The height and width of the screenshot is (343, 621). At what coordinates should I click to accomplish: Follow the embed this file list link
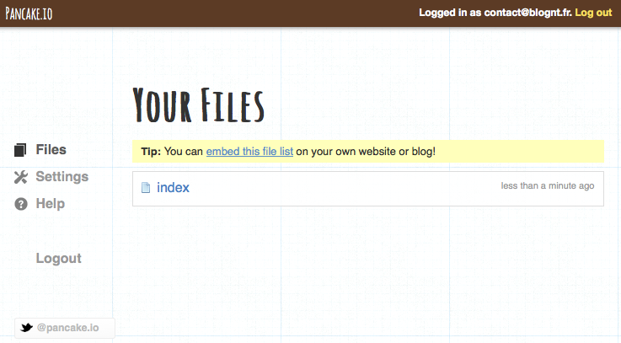[x=249, y=152]
